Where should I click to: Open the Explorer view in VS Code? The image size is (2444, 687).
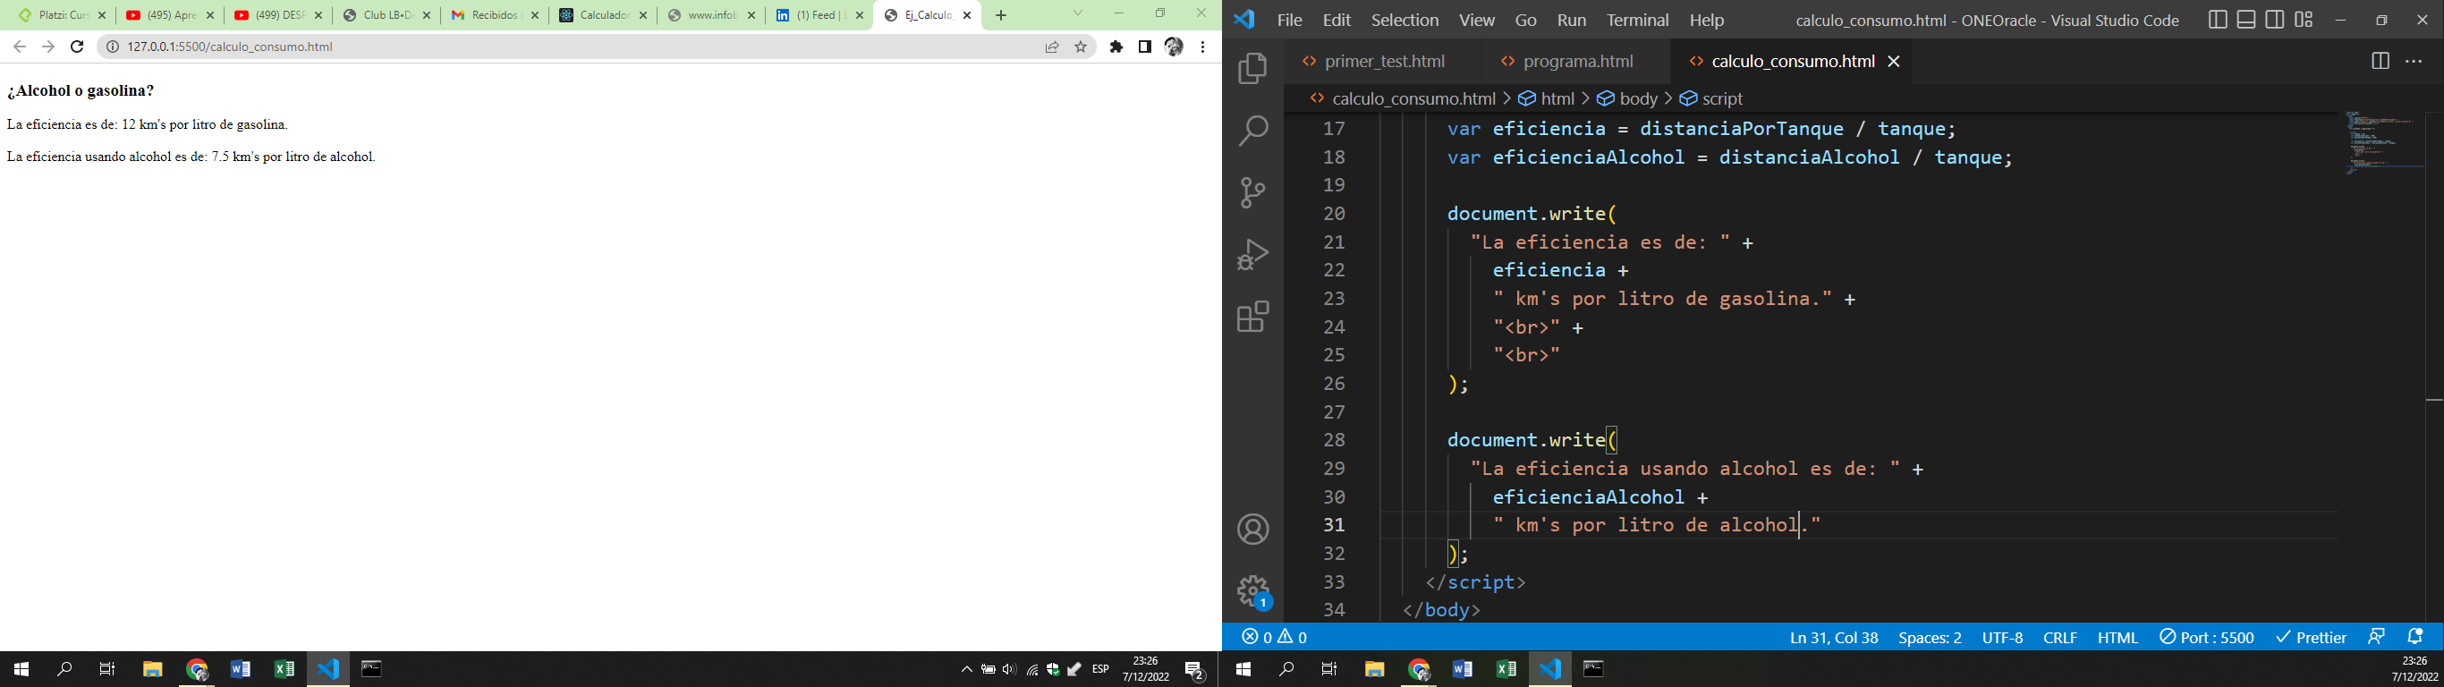pos(1252,68)
